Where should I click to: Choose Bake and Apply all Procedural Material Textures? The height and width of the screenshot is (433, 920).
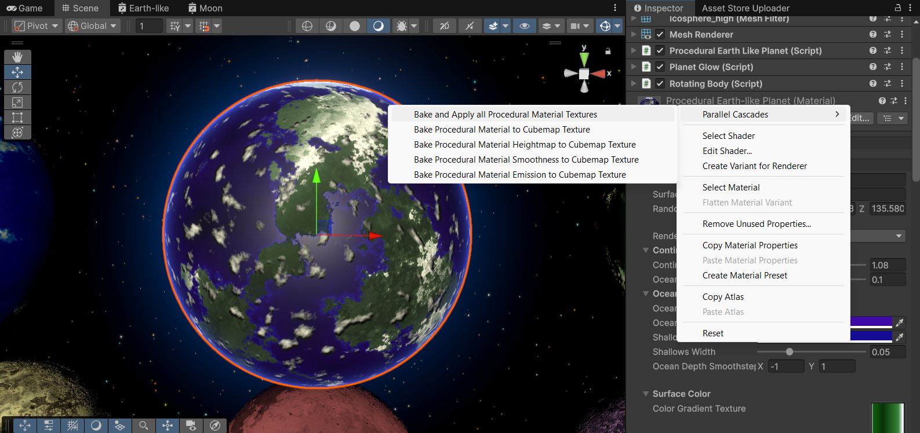coord(505,115)
